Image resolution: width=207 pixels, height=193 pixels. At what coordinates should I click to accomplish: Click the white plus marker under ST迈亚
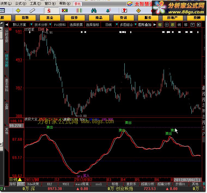[x=30, y=32]
